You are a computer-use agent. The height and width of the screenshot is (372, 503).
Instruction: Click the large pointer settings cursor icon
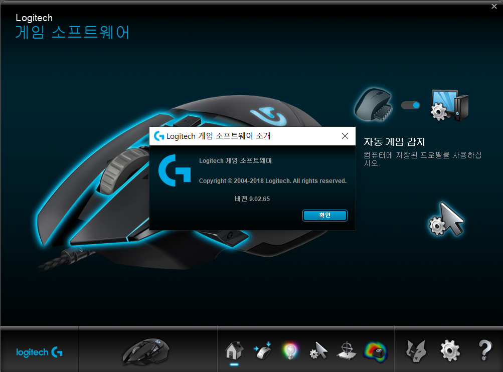pyautogui.click(x=446, y=219)
